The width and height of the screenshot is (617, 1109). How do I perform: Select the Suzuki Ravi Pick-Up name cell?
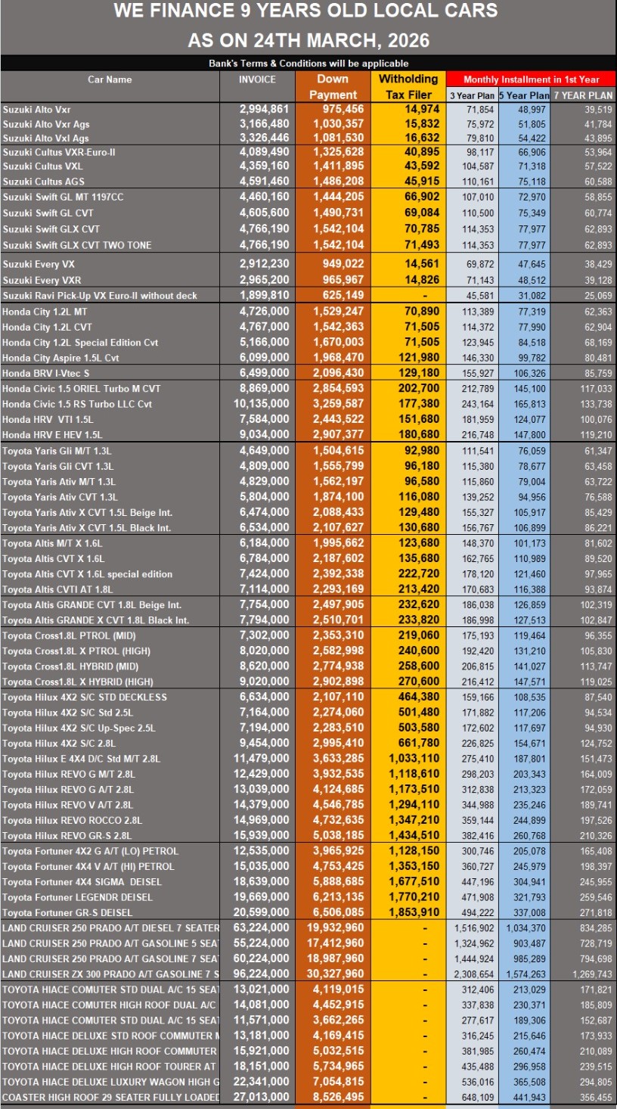point(100,295)
